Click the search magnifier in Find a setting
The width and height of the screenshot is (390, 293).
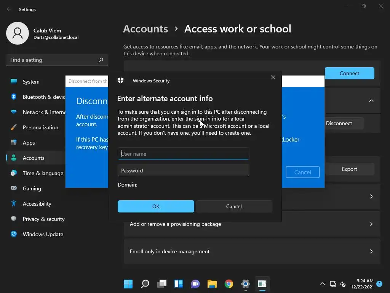[101, 60]
